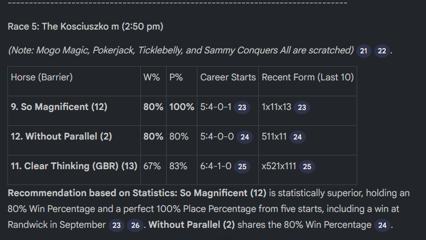This screenshot has height=240, width=426.
Task: Click the 100% place percentage cell
Action: tap(182, 111)
